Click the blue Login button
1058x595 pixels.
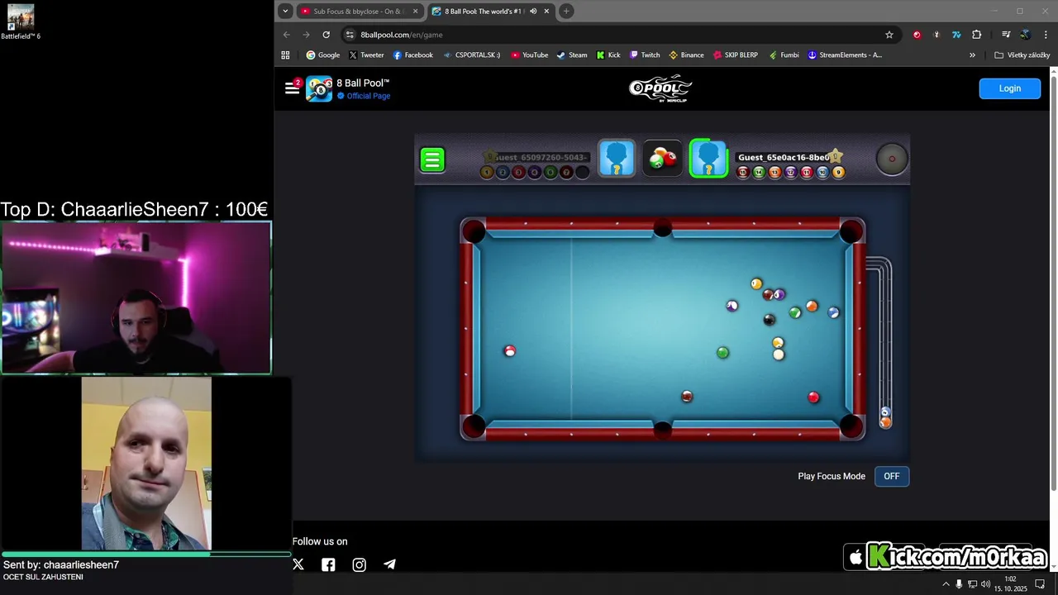[x=1010, y=88]
